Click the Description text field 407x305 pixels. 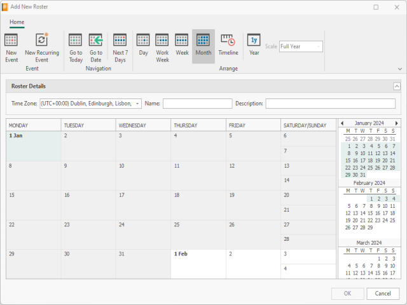click(x=330, y=104)
